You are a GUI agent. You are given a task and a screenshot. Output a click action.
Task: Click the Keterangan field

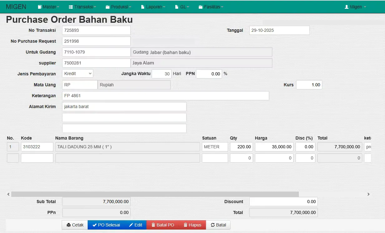click(166, 96)
